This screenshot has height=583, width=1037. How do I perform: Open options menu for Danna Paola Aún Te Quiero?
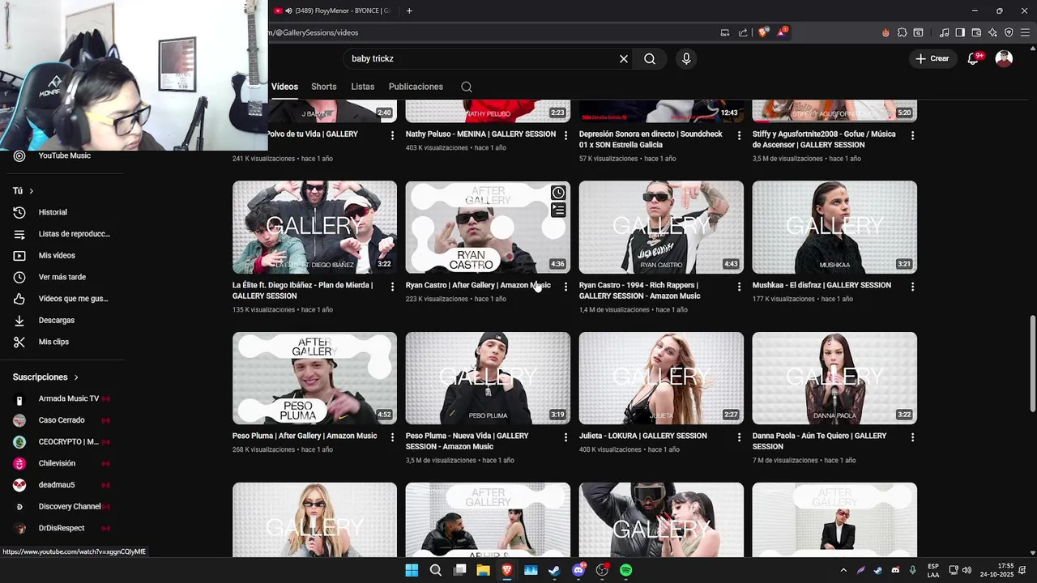pos(912,437)
